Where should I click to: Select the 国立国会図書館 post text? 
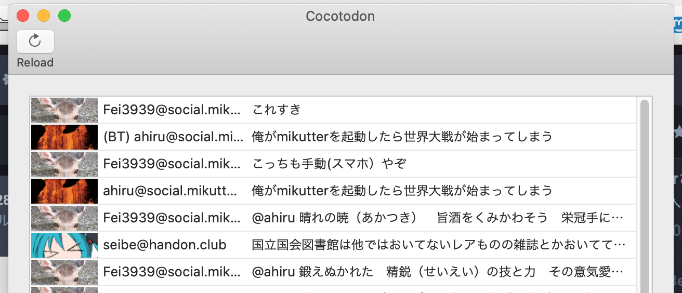pyautogui.click(x=439, y=245)
